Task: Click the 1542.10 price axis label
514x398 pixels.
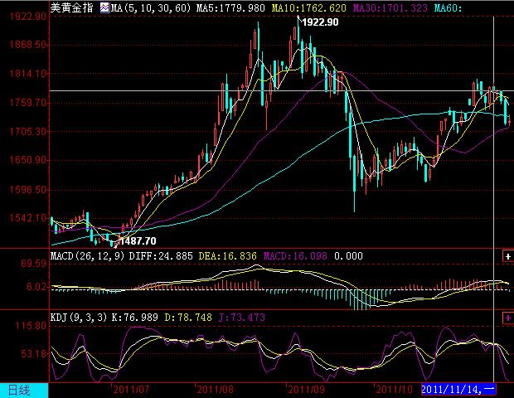Action: 28,218
